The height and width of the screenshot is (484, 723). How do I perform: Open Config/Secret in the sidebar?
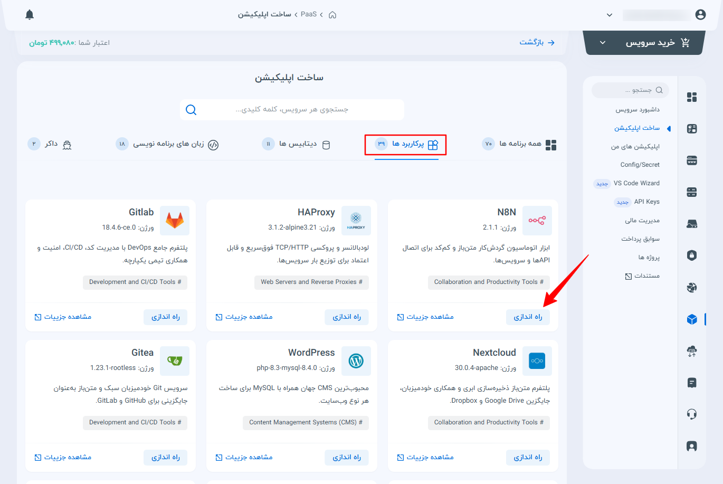(640, 165)
